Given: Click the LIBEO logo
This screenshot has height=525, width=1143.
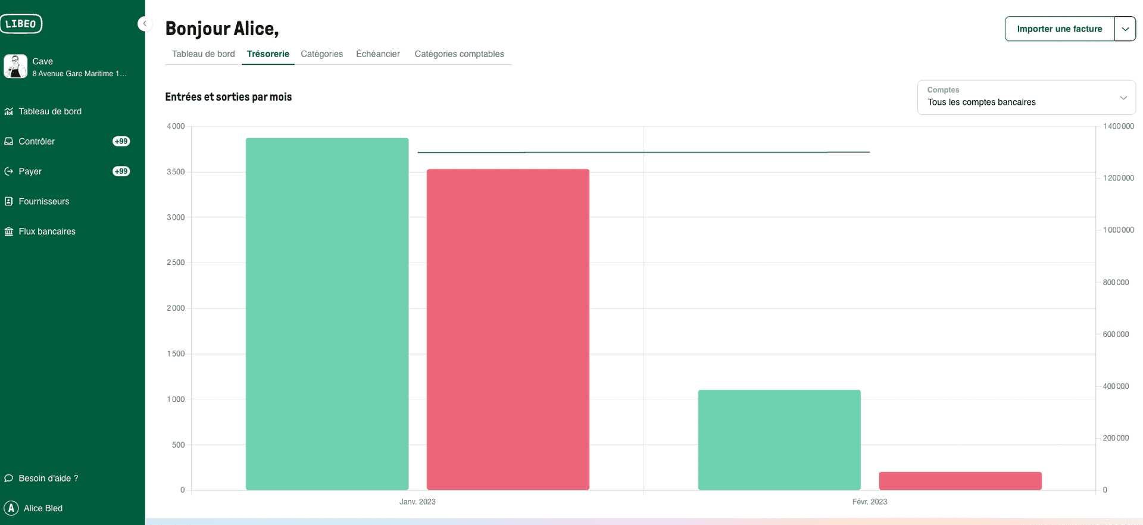Looking at the screenshot, I should tap(21, 24).
